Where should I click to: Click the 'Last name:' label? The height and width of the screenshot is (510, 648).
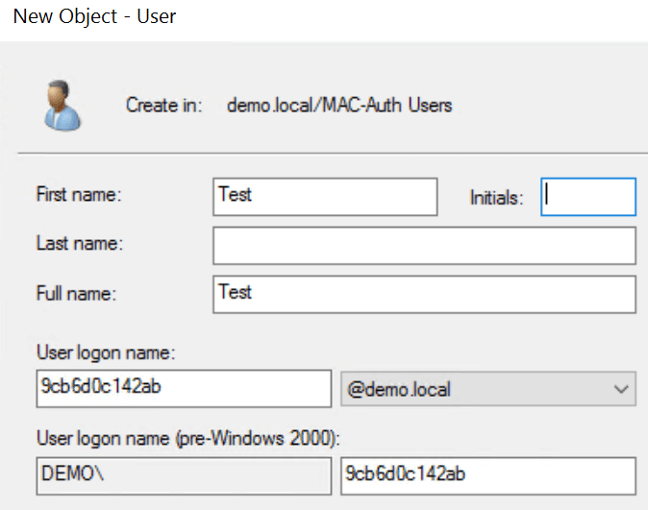(80, 243)
